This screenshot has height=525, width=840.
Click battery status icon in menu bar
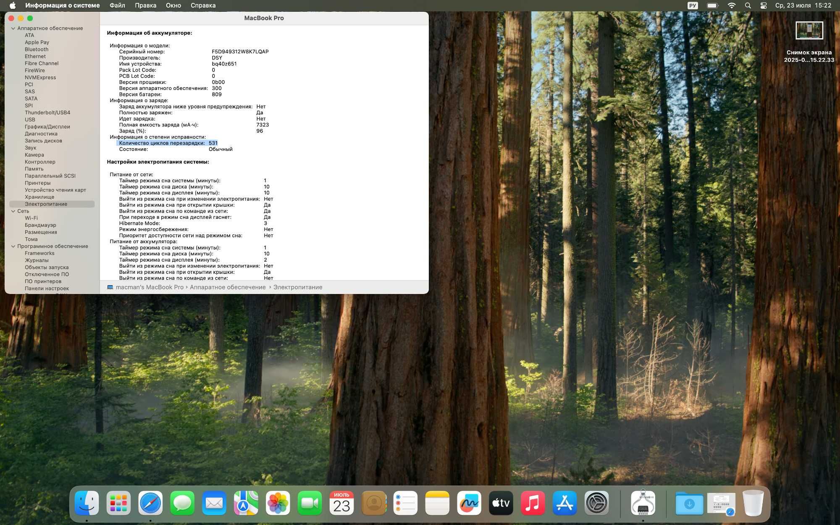point(713,5)
